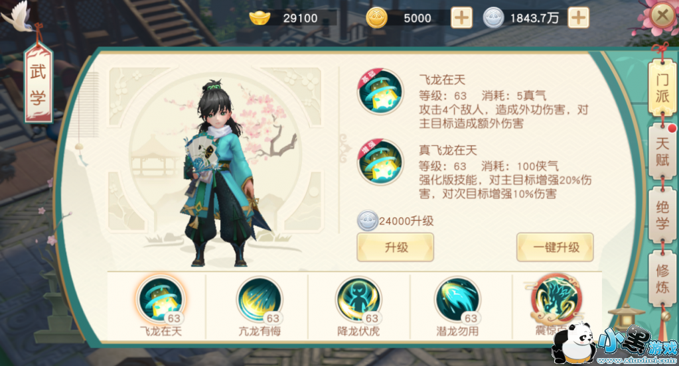Screen dimensions: 679x366
Task: Close the 武学 skills panel
Action: click(662, 17)
